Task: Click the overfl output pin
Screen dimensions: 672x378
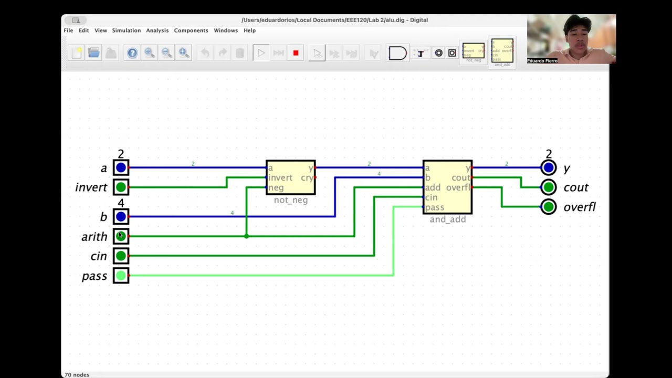Action: [549, 207]
